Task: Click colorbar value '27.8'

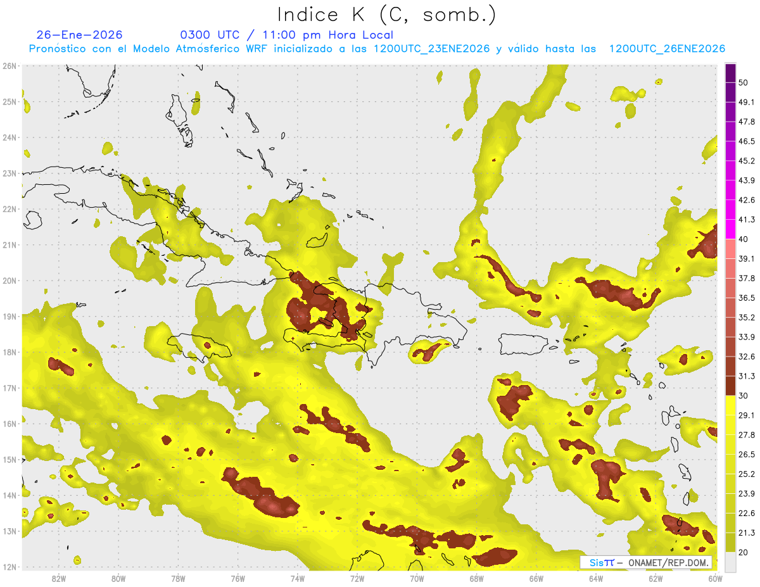Action: click(x=747, y=435)
